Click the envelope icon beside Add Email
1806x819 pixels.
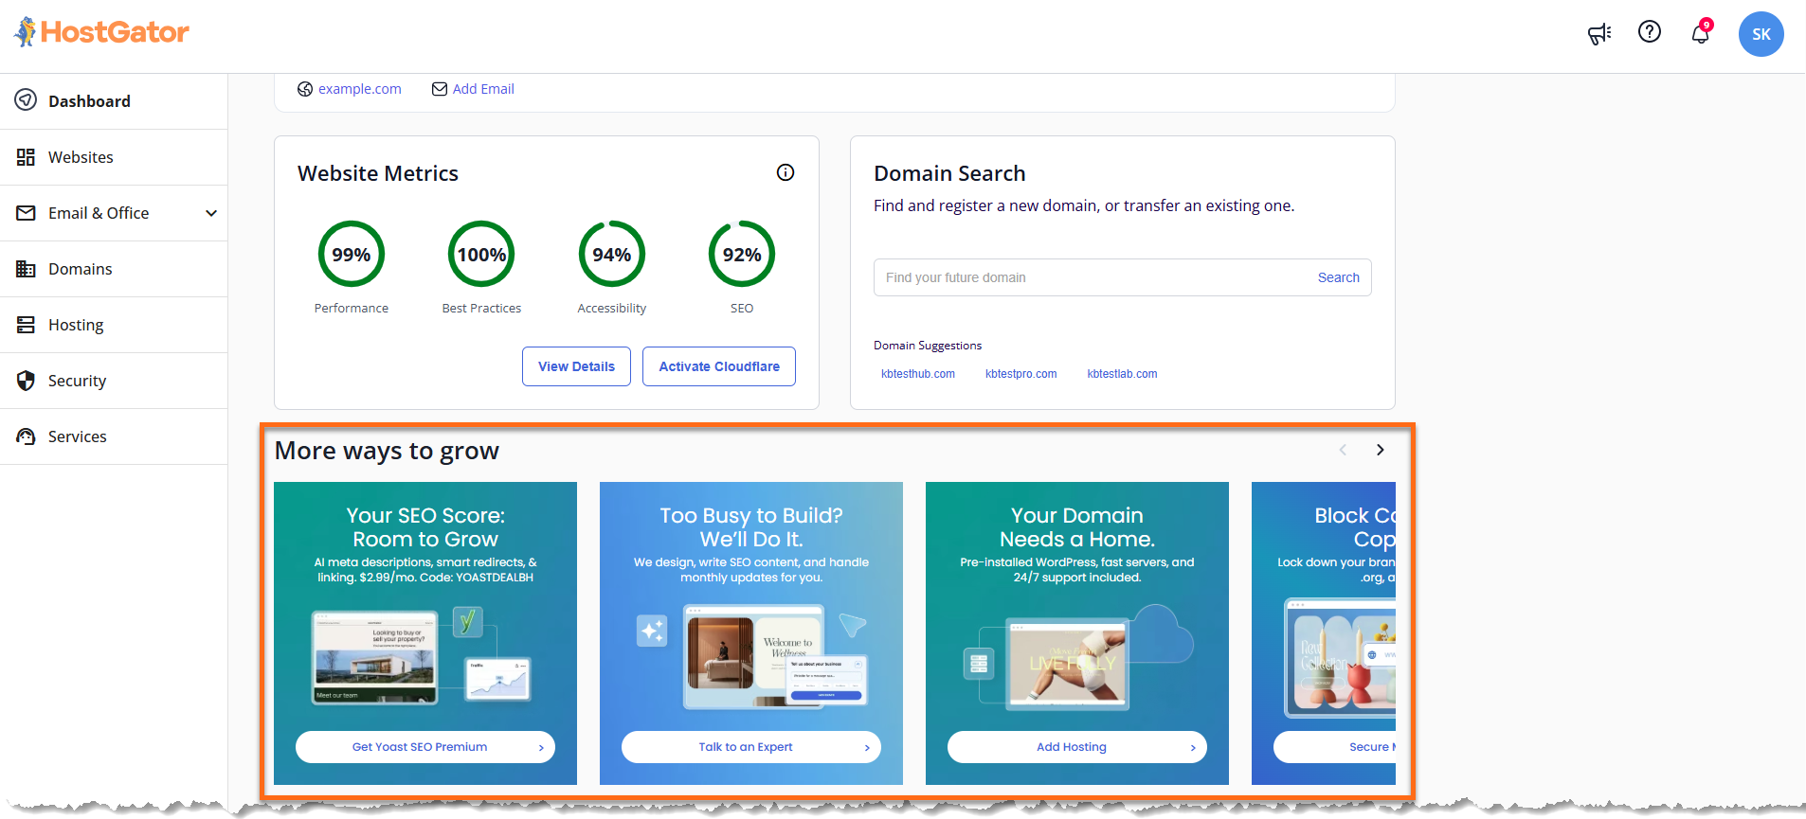click(440, 89)
